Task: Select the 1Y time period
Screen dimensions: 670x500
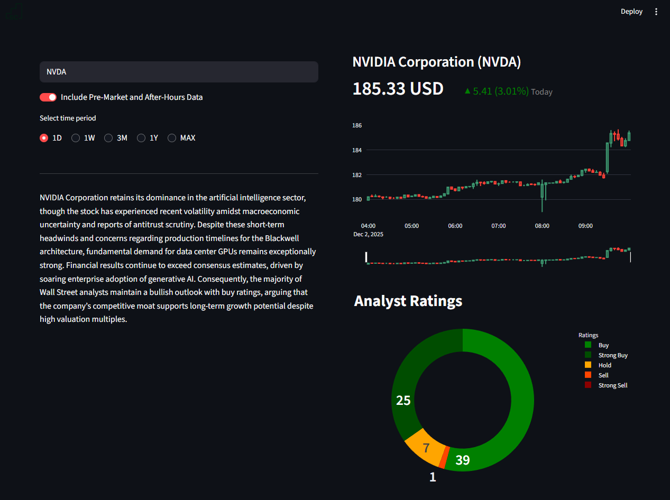Action: tap(141, 137)
